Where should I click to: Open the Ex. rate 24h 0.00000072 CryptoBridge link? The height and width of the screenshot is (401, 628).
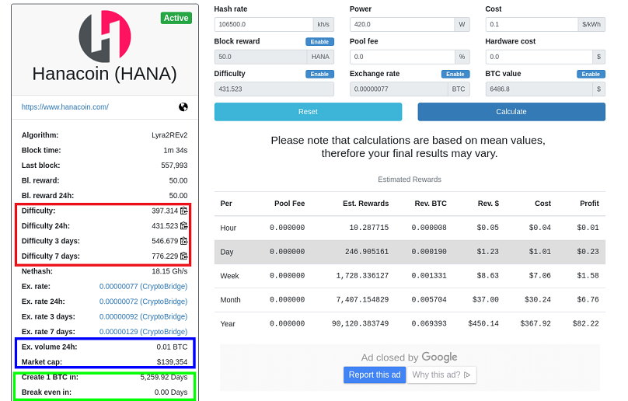point(143,302)
